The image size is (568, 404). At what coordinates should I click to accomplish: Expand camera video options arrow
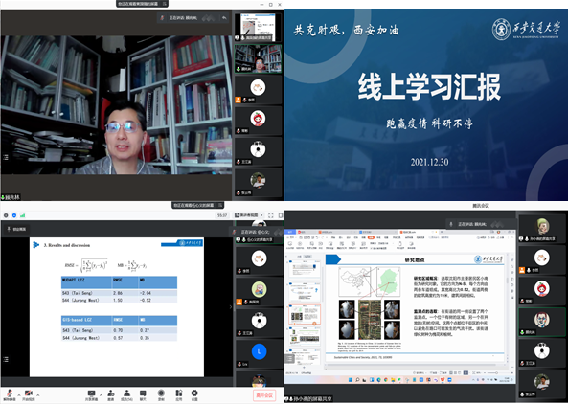tap(38, 394)
